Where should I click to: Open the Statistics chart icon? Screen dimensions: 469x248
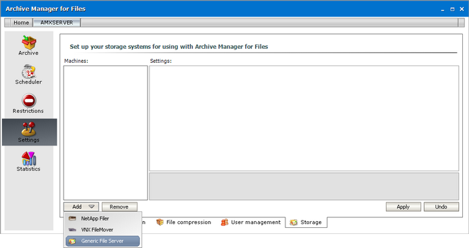point(29,158)
